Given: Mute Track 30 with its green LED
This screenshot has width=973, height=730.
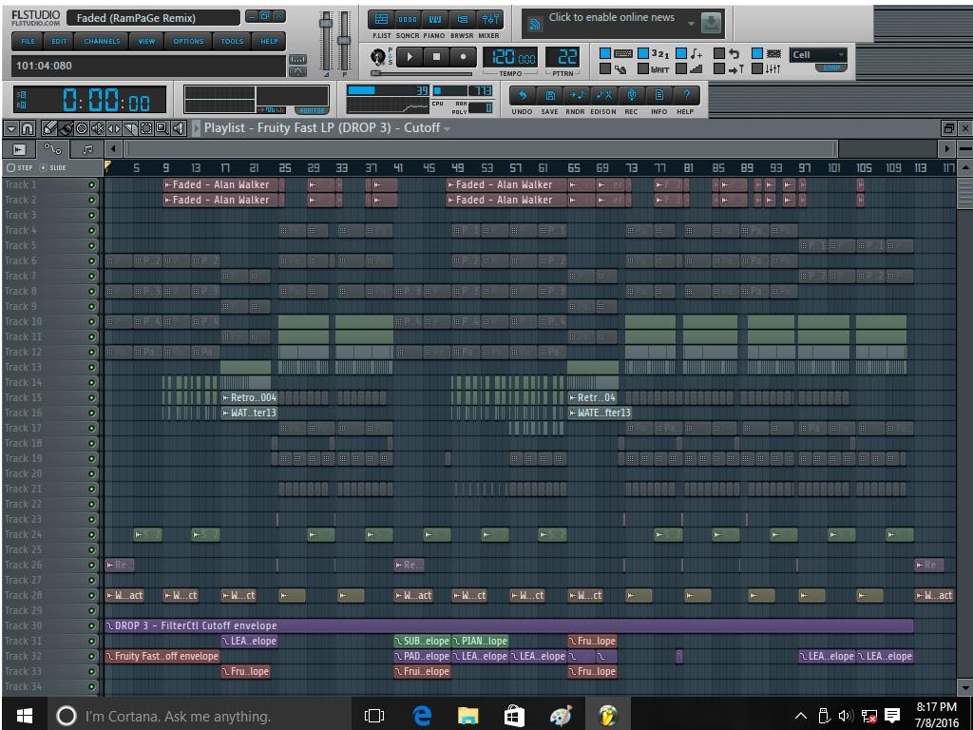Looking at the screenshot, I should (92, 625).
